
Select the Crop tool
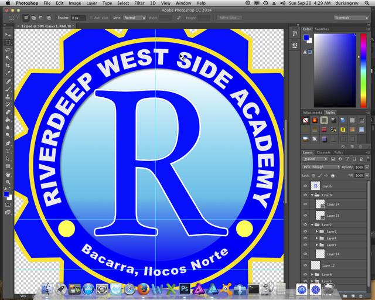(x=8, y=66)
